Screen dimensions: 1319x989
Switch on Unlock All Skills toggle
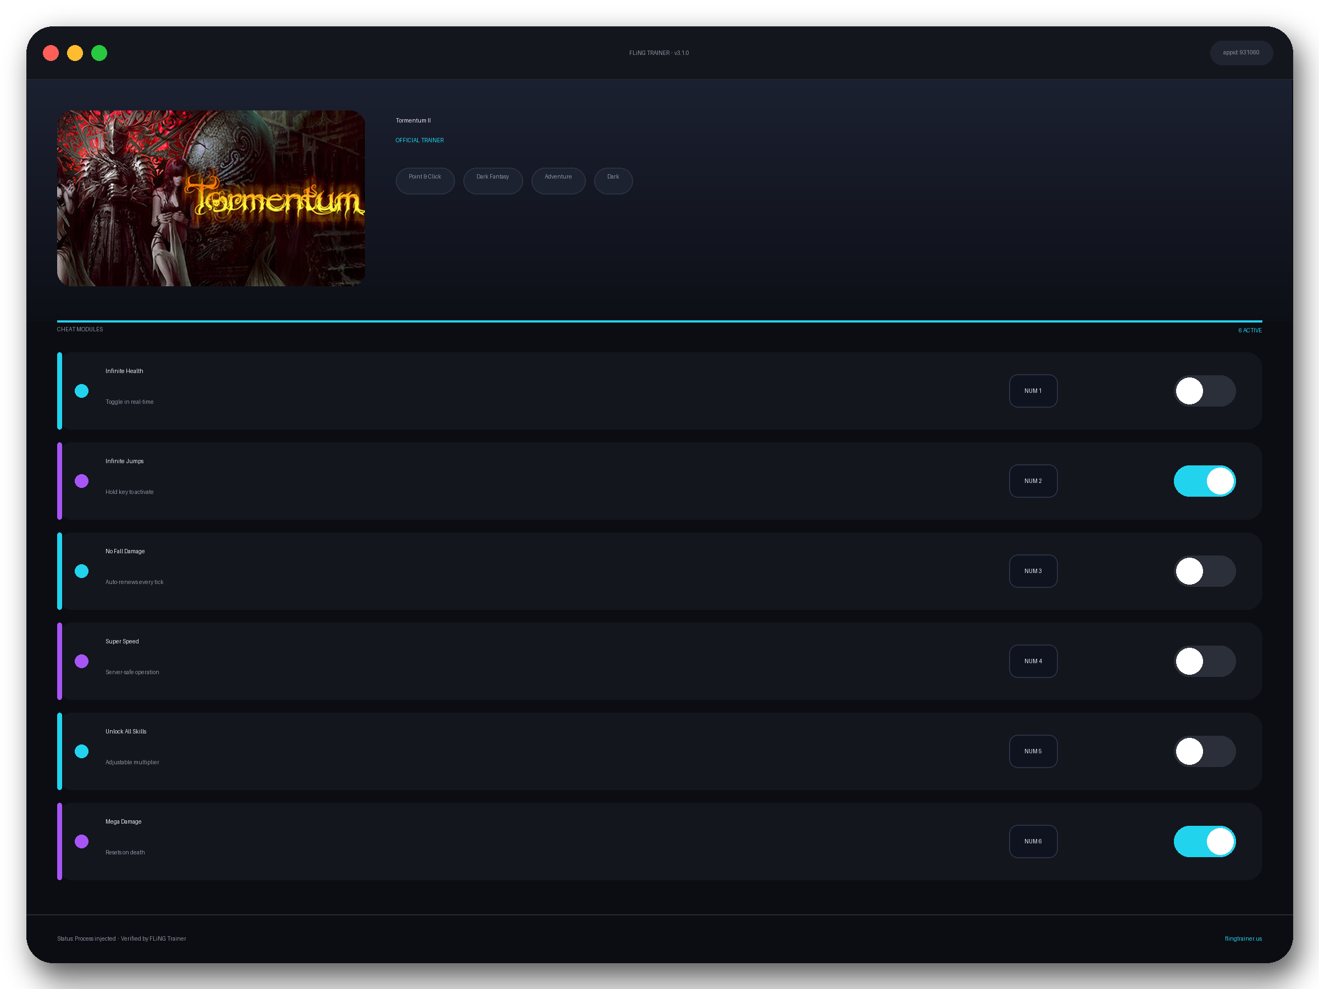1205,751
